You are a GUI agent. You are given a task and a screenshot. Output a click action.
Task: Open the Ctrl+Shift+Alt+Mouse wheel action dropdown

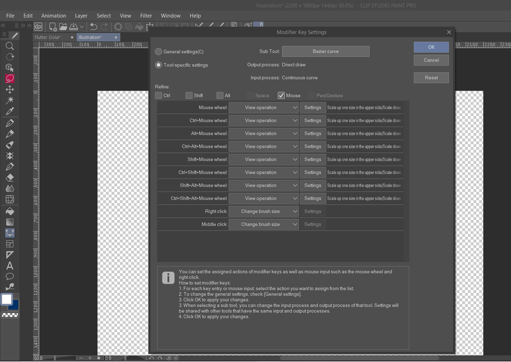(x=263, y=199)
